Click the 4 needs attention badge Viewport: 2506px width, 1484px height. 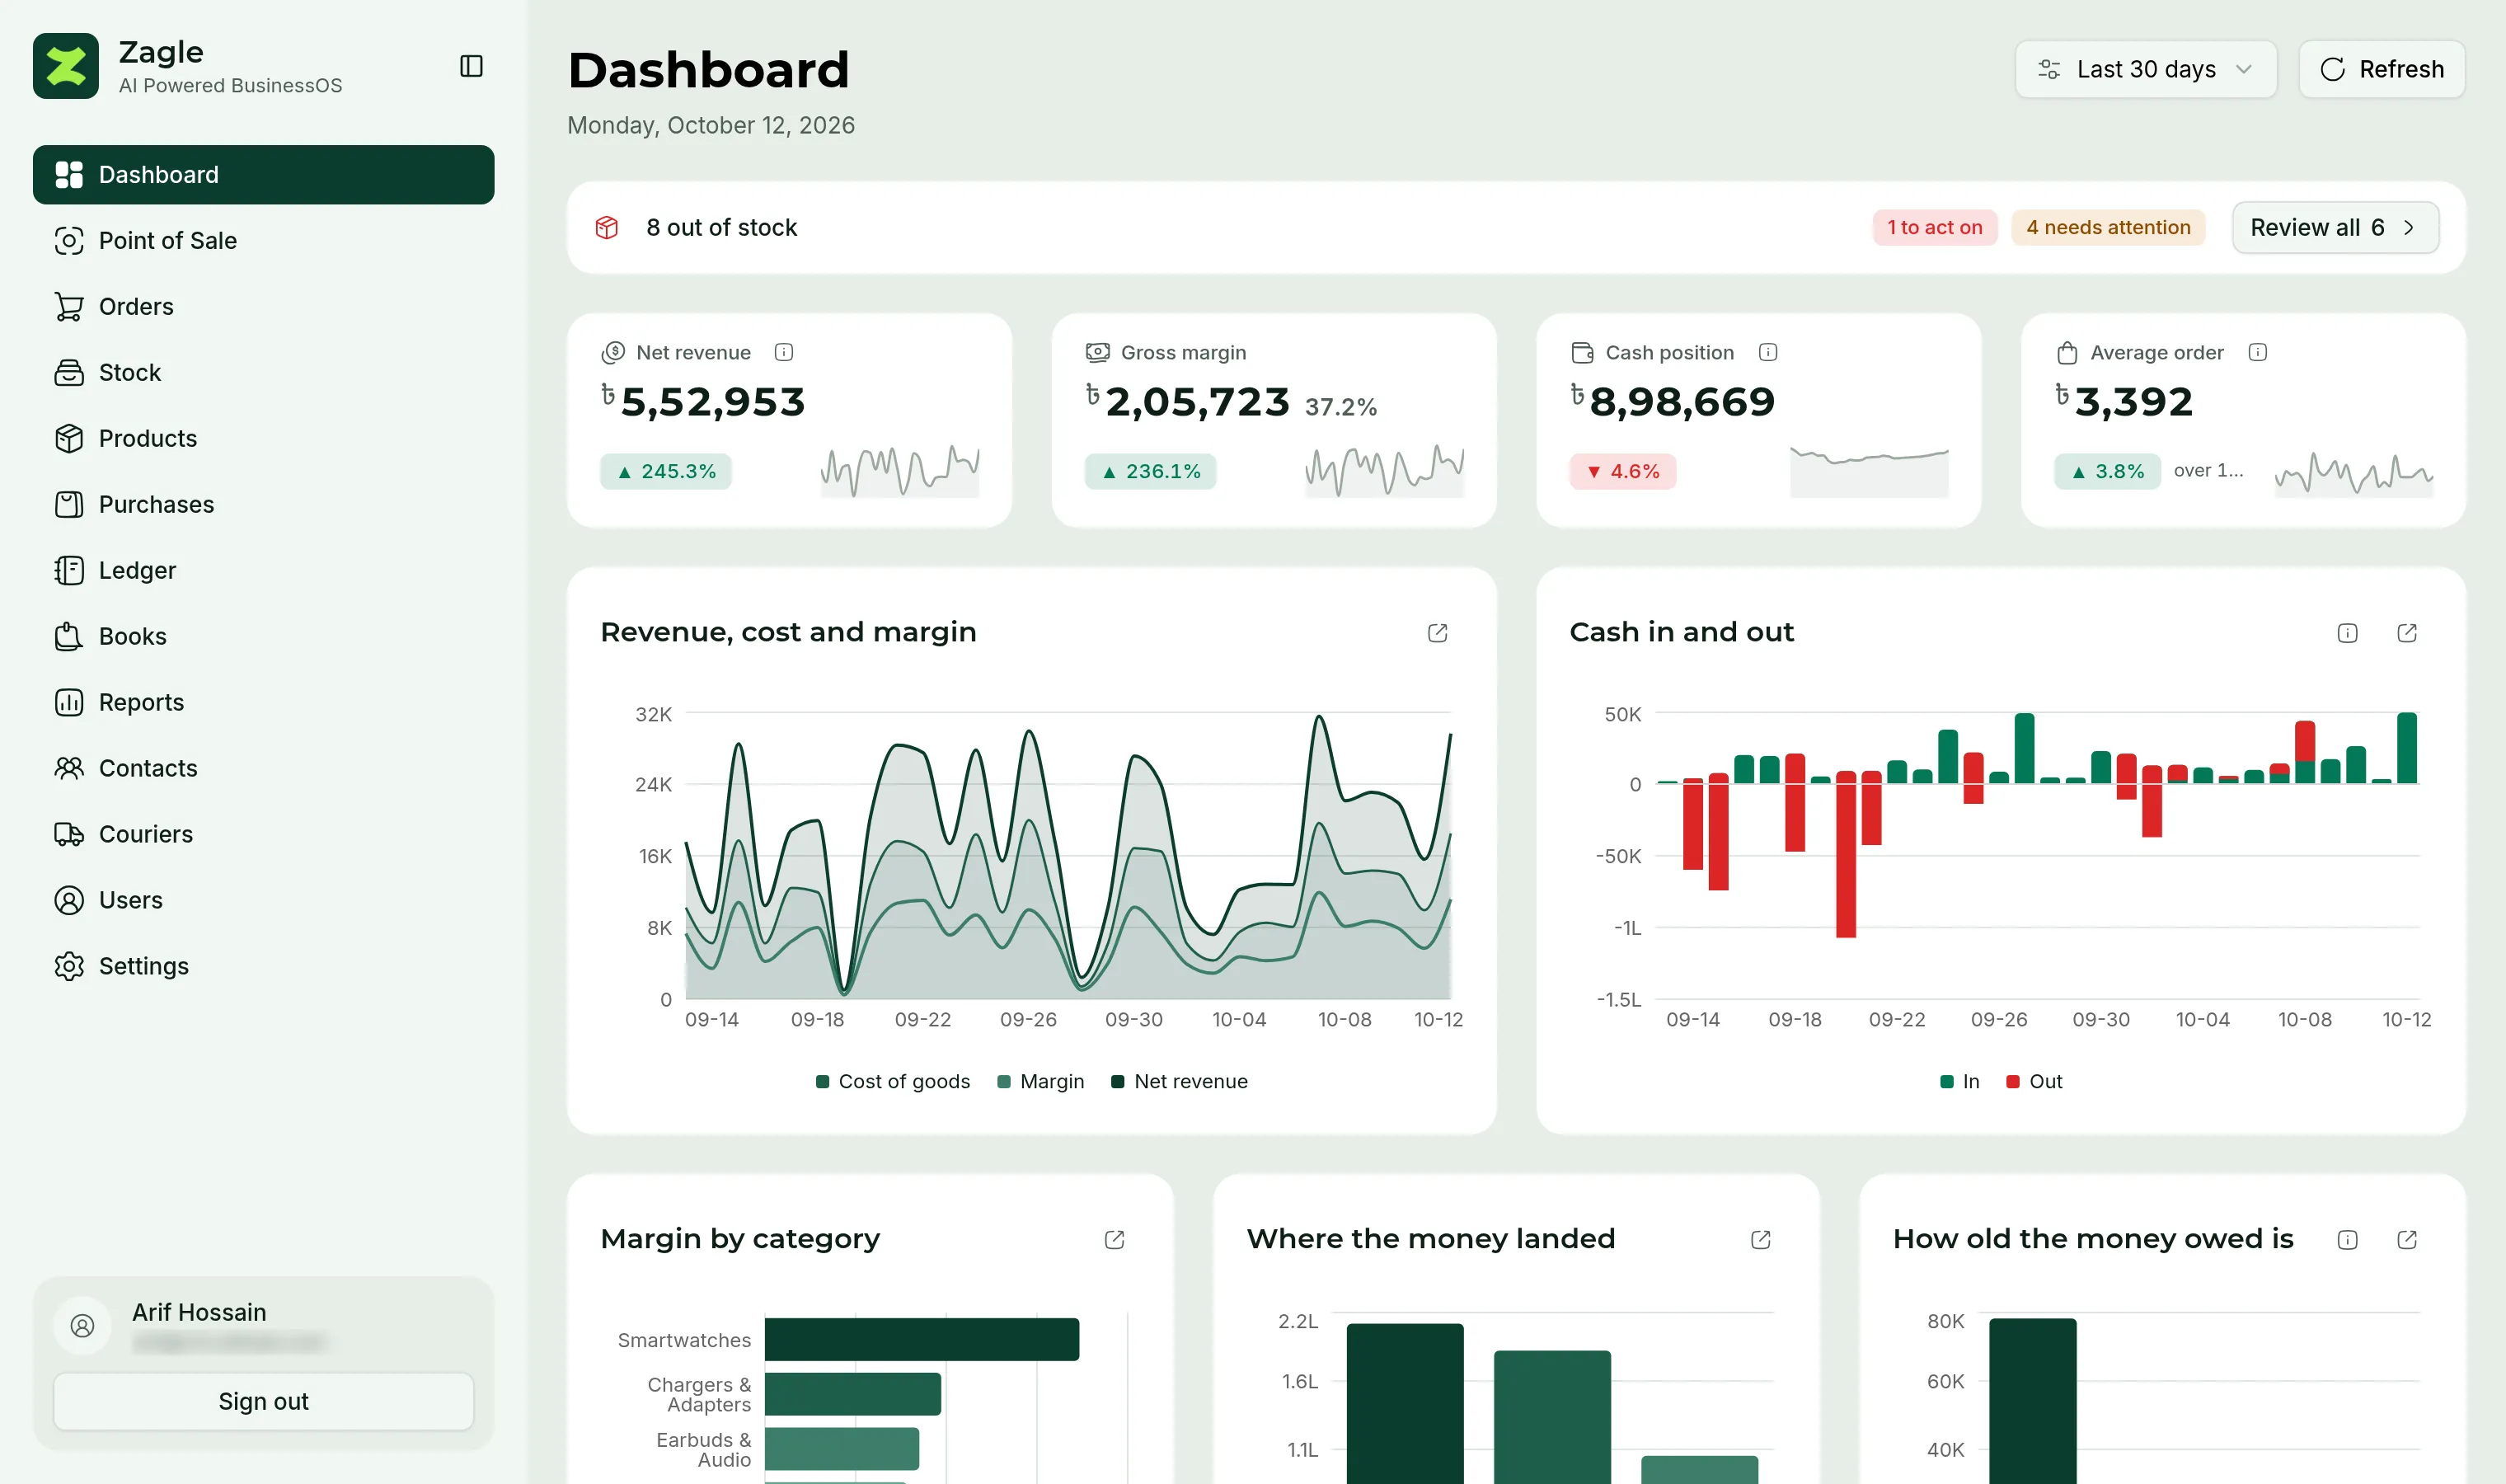(x=2108, y=227)
